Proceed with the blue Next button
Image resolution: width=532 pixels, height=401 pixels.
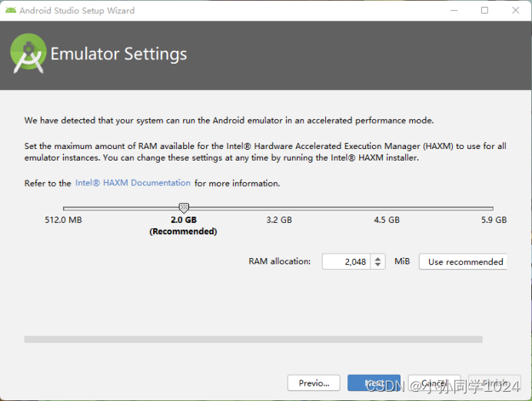(374, 383)
